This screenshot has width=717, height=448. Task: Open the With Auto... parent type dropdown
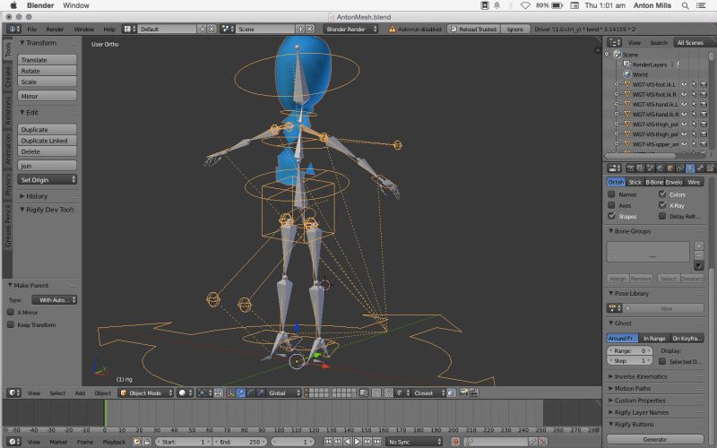(x=55, y=300)
